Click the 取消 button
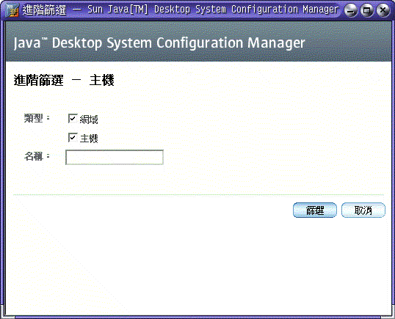 click(x=363, y=210)
